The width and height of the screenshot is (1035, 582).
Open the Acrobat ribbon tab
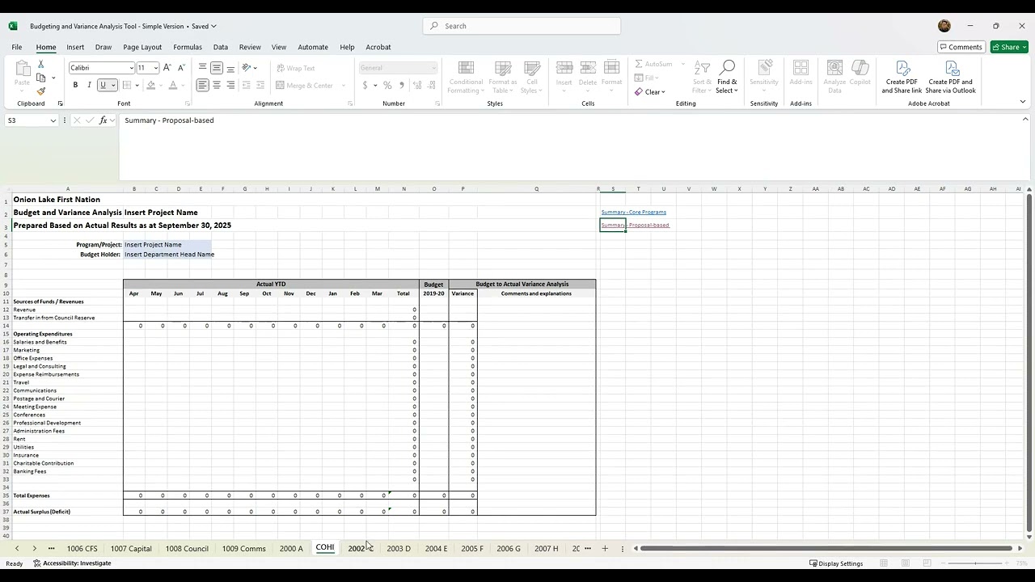(378, 47)
